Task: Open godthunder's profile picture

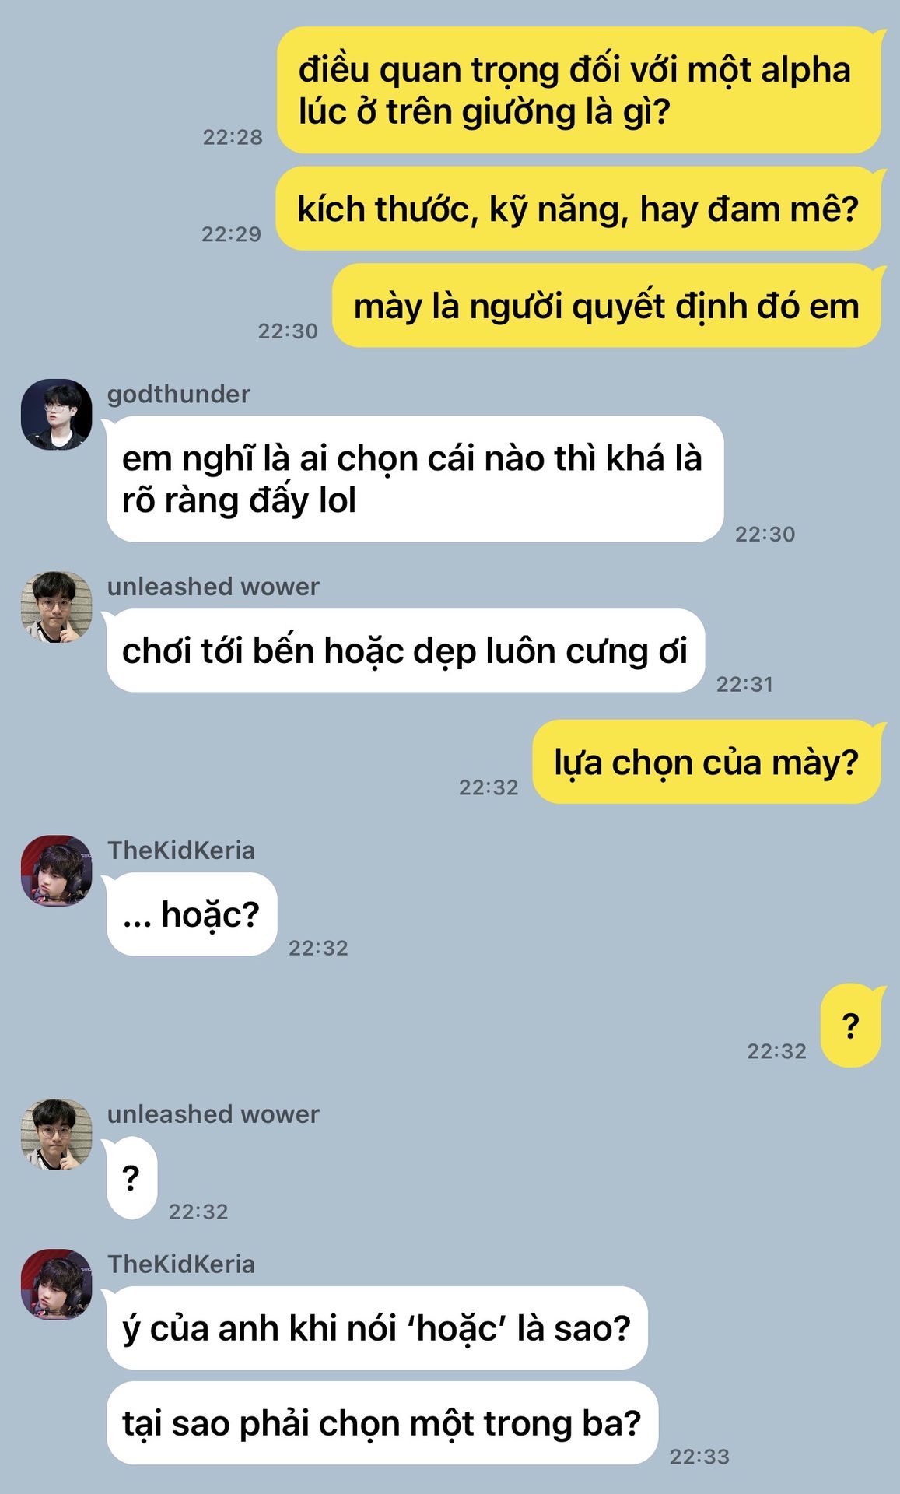Action: pyautogui.click(x=56, y=415)
